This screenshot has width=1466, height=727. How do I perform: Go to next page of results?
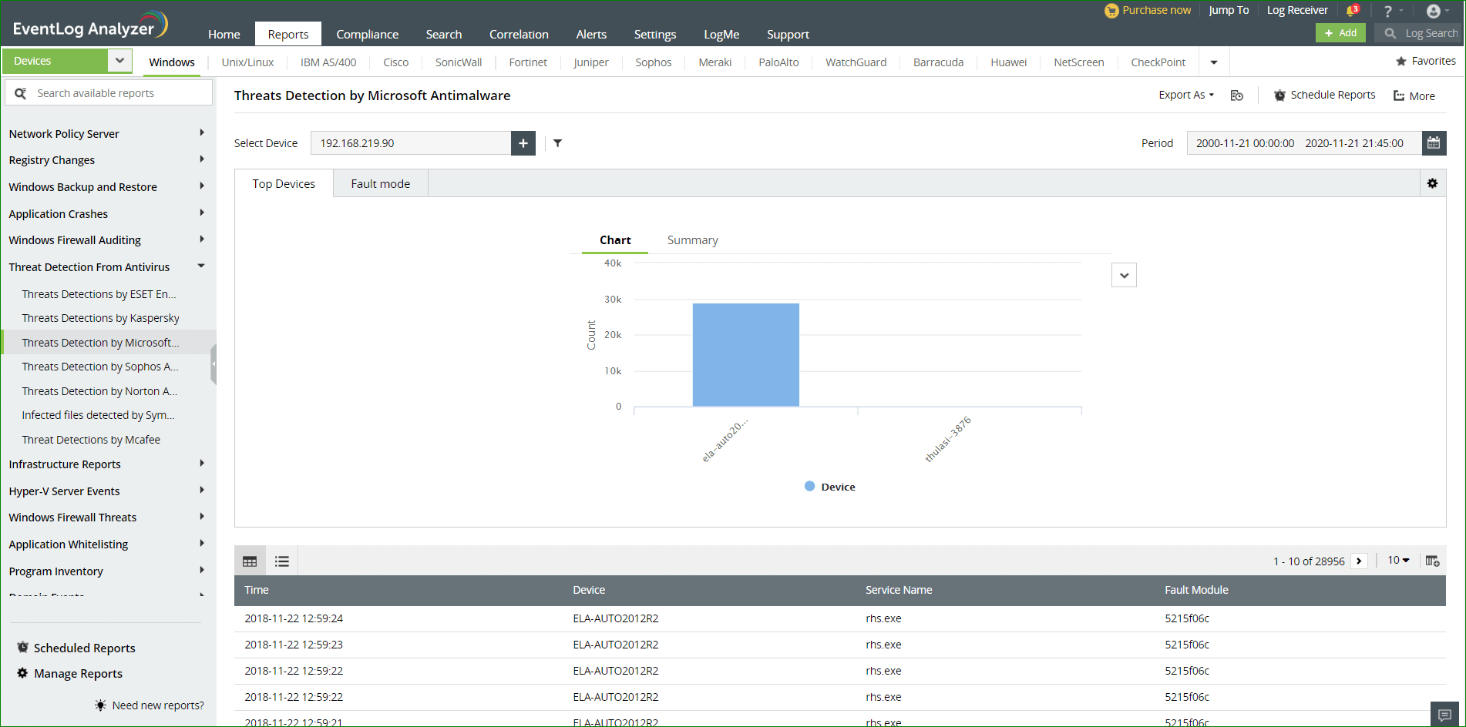click(x=1359, y=561)
